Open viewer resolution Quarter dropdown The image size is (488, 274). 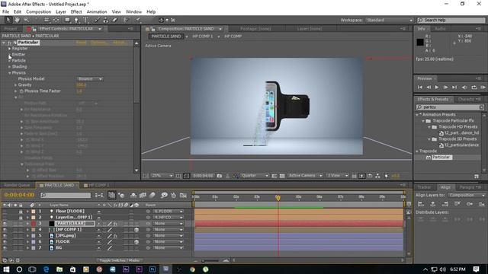coord(255,176)
